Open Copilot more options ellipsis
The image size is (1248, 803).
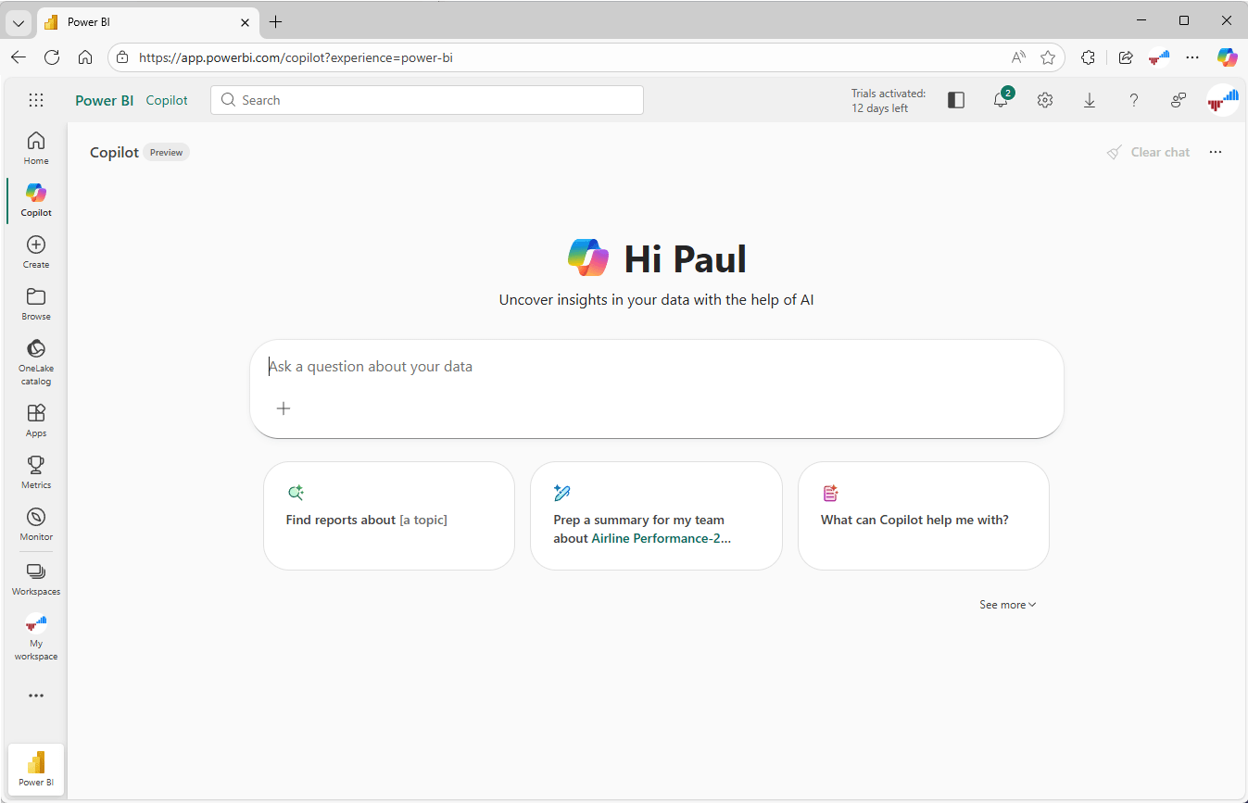(x=1216, y=152)
